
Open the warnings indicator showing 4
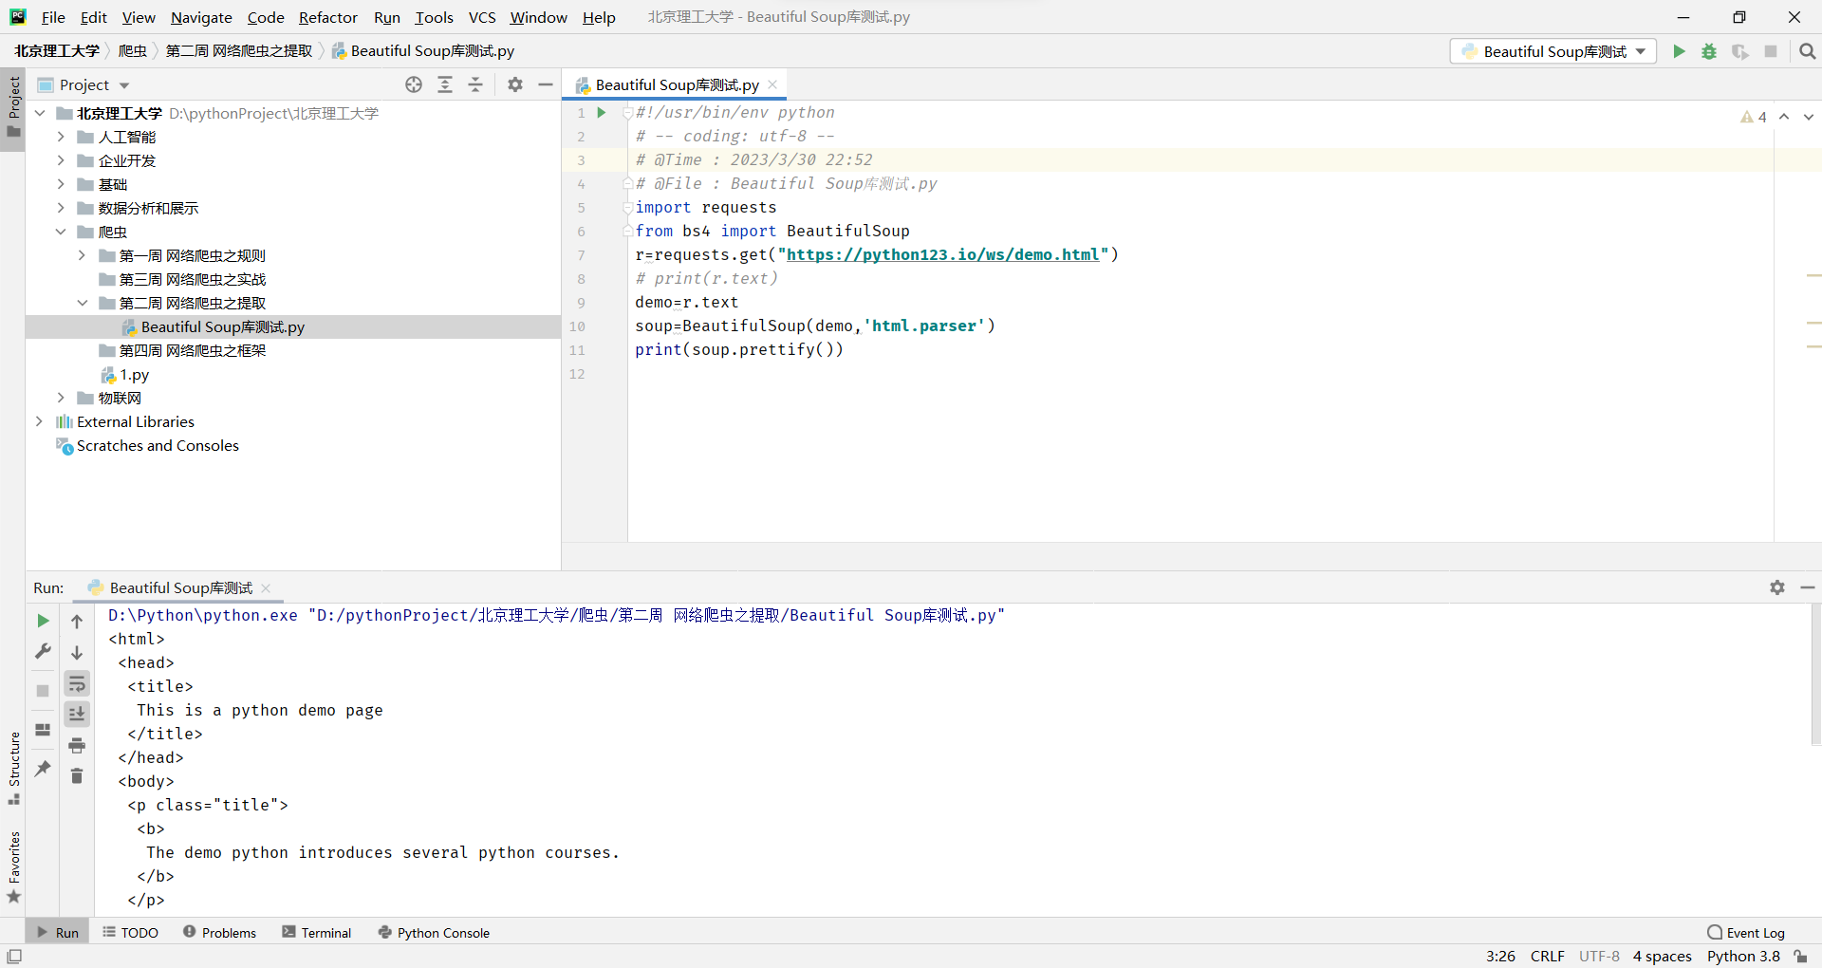pyautogui.click(x=1754, y=117)
